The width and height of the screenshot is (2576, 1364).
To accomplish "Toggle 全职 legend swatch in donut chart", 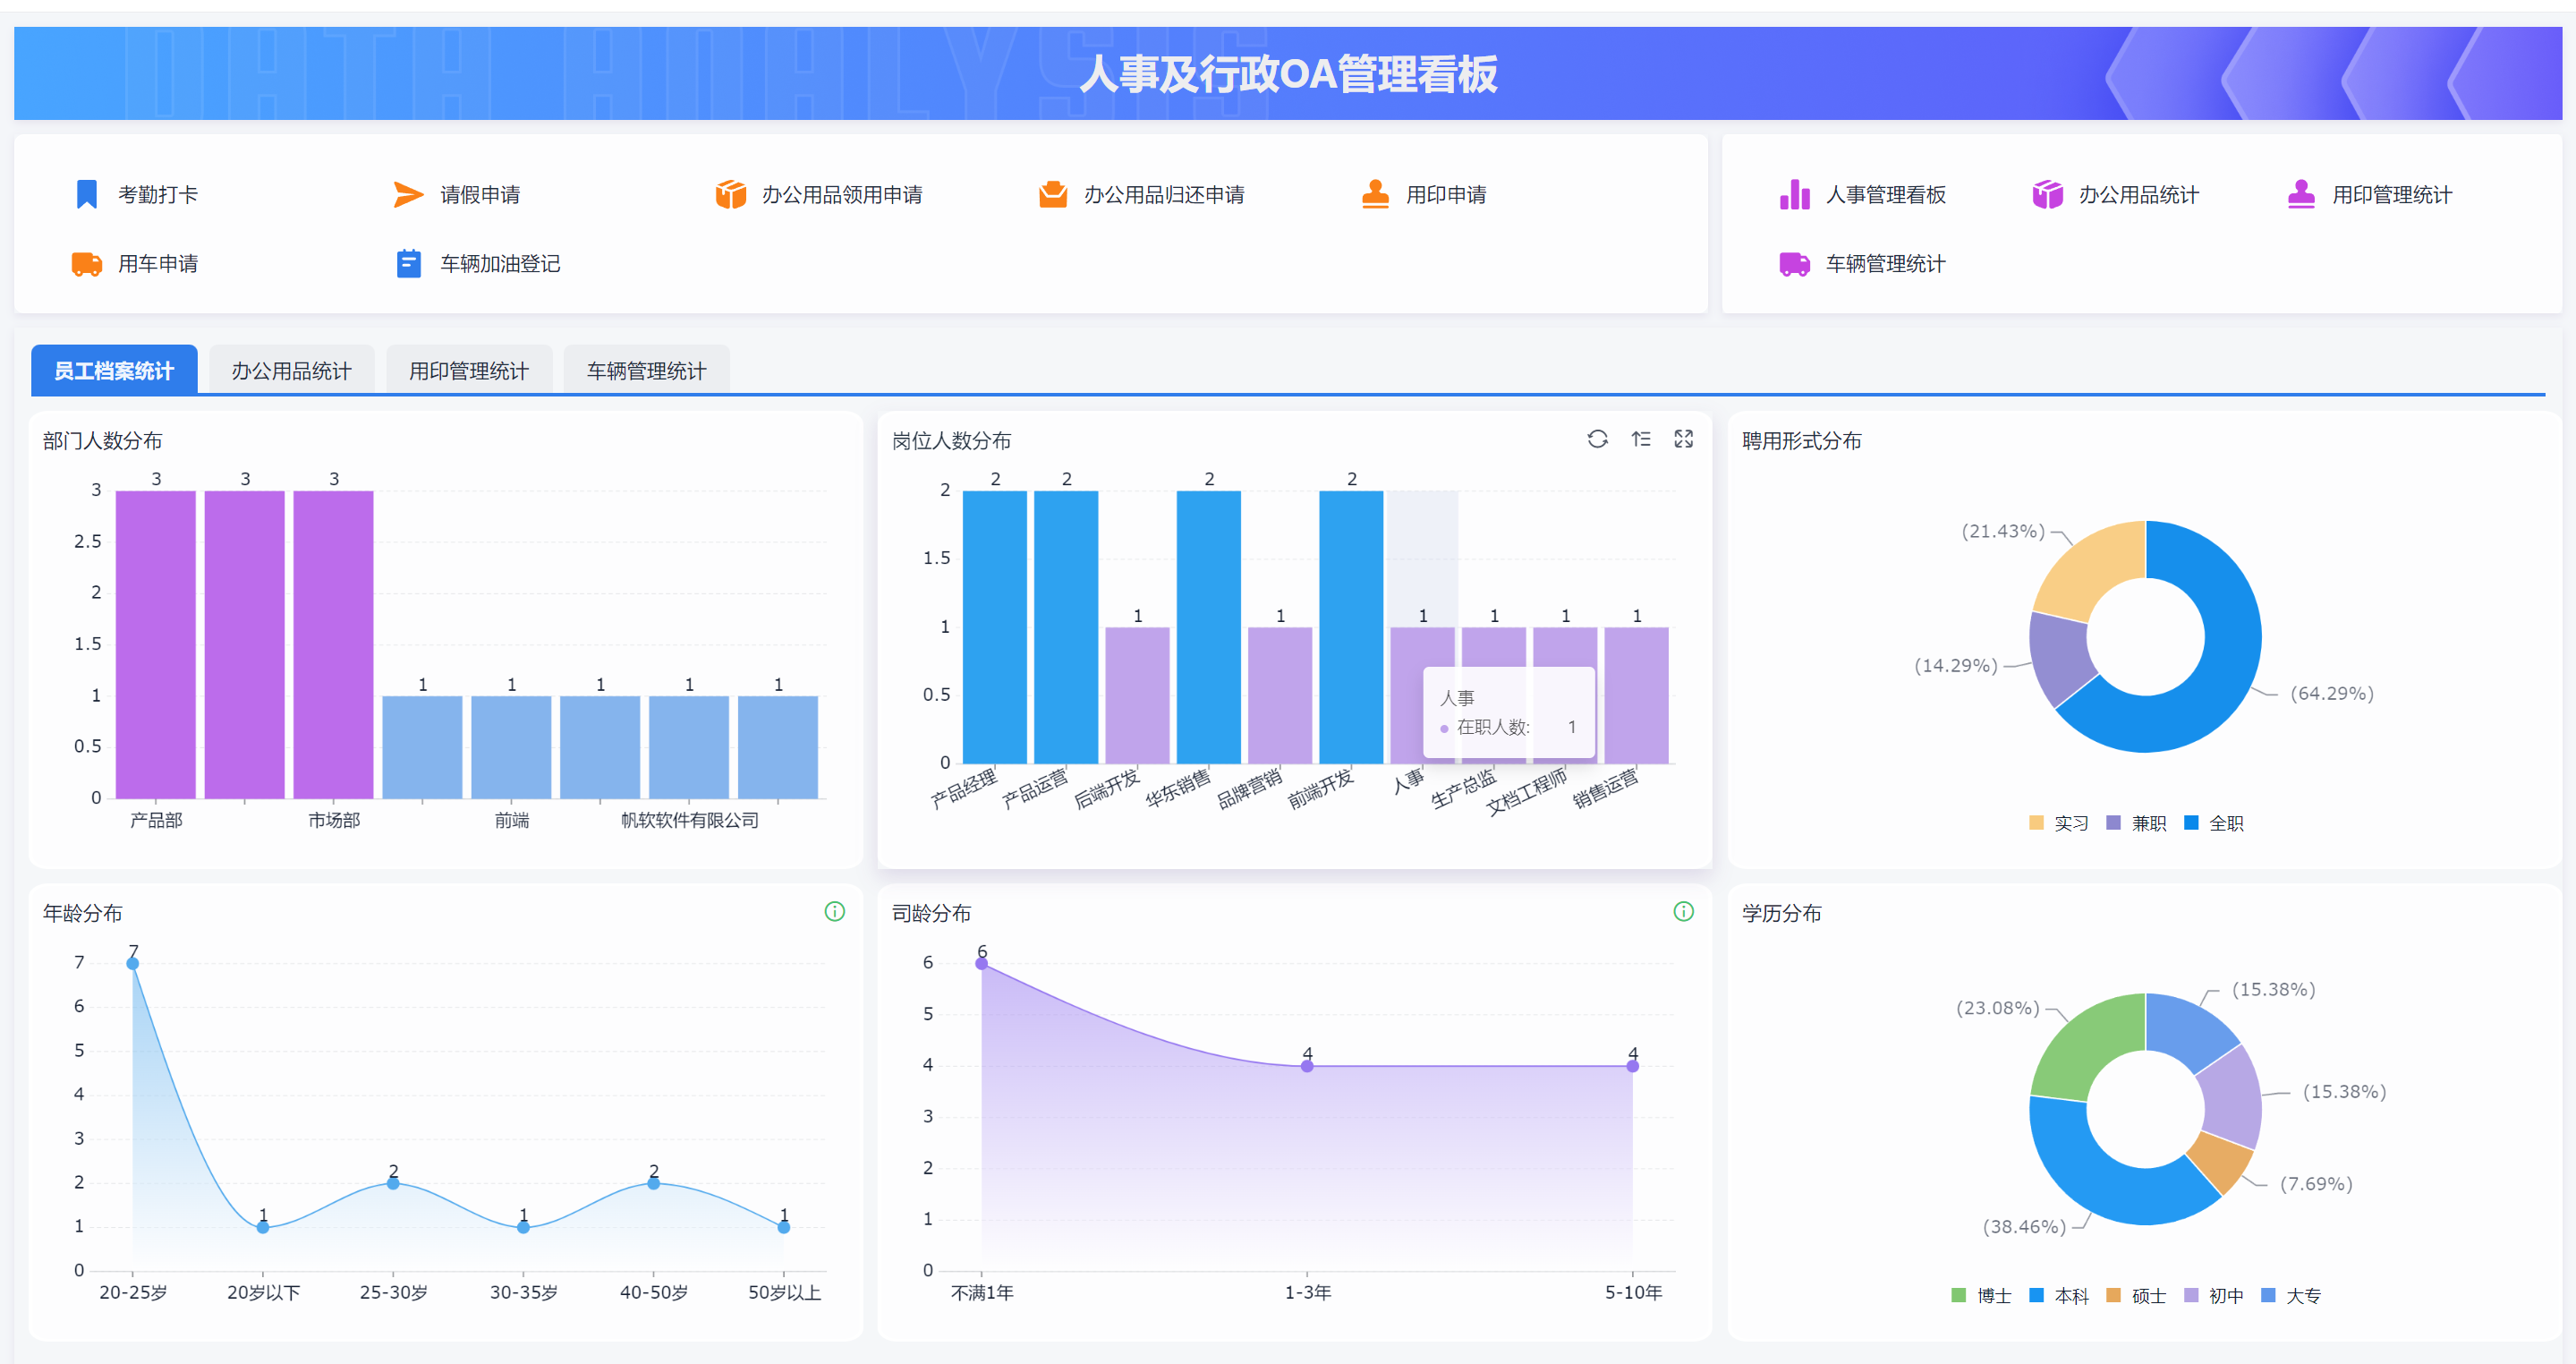I will (x=2191, y=822).
